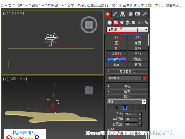
Task: Expand the 插值 rollout
Action: (x=127, y=91)
